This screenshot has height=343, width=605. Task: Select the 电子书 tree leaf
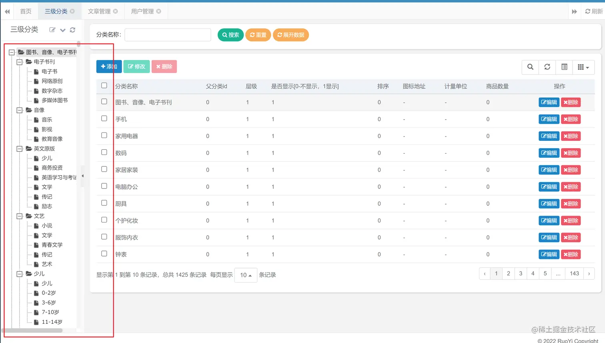[x=50, y=71]
